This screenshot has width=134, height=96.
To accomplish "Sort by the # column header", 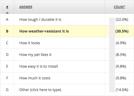I will point(7,7).
